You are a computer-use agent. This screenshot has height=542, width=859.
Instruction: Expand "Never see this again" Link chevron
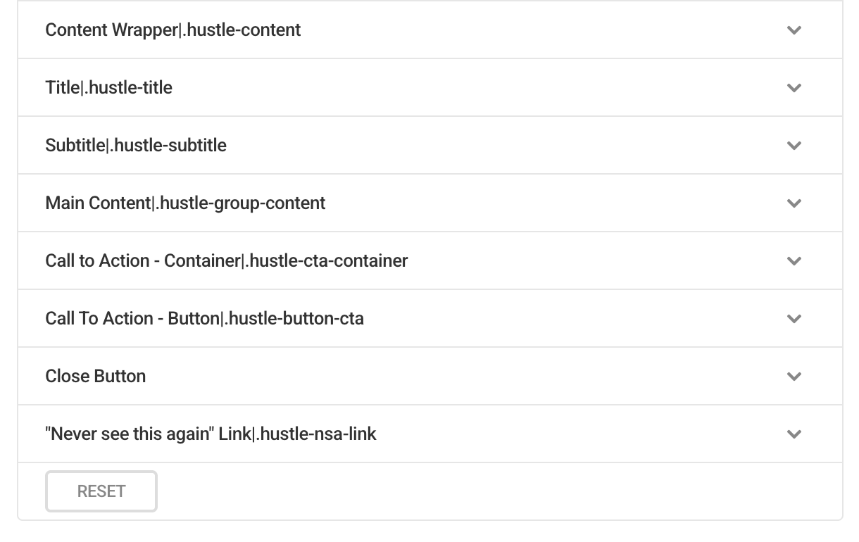794,434
